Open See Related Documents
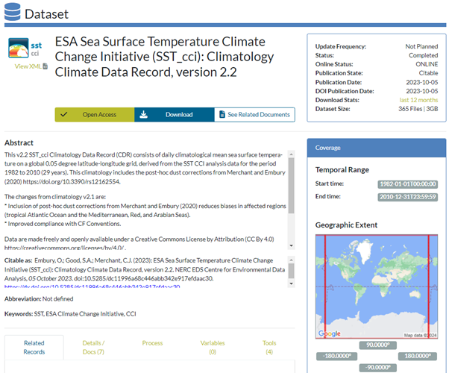The image size is (449, 373). [258, 115]
